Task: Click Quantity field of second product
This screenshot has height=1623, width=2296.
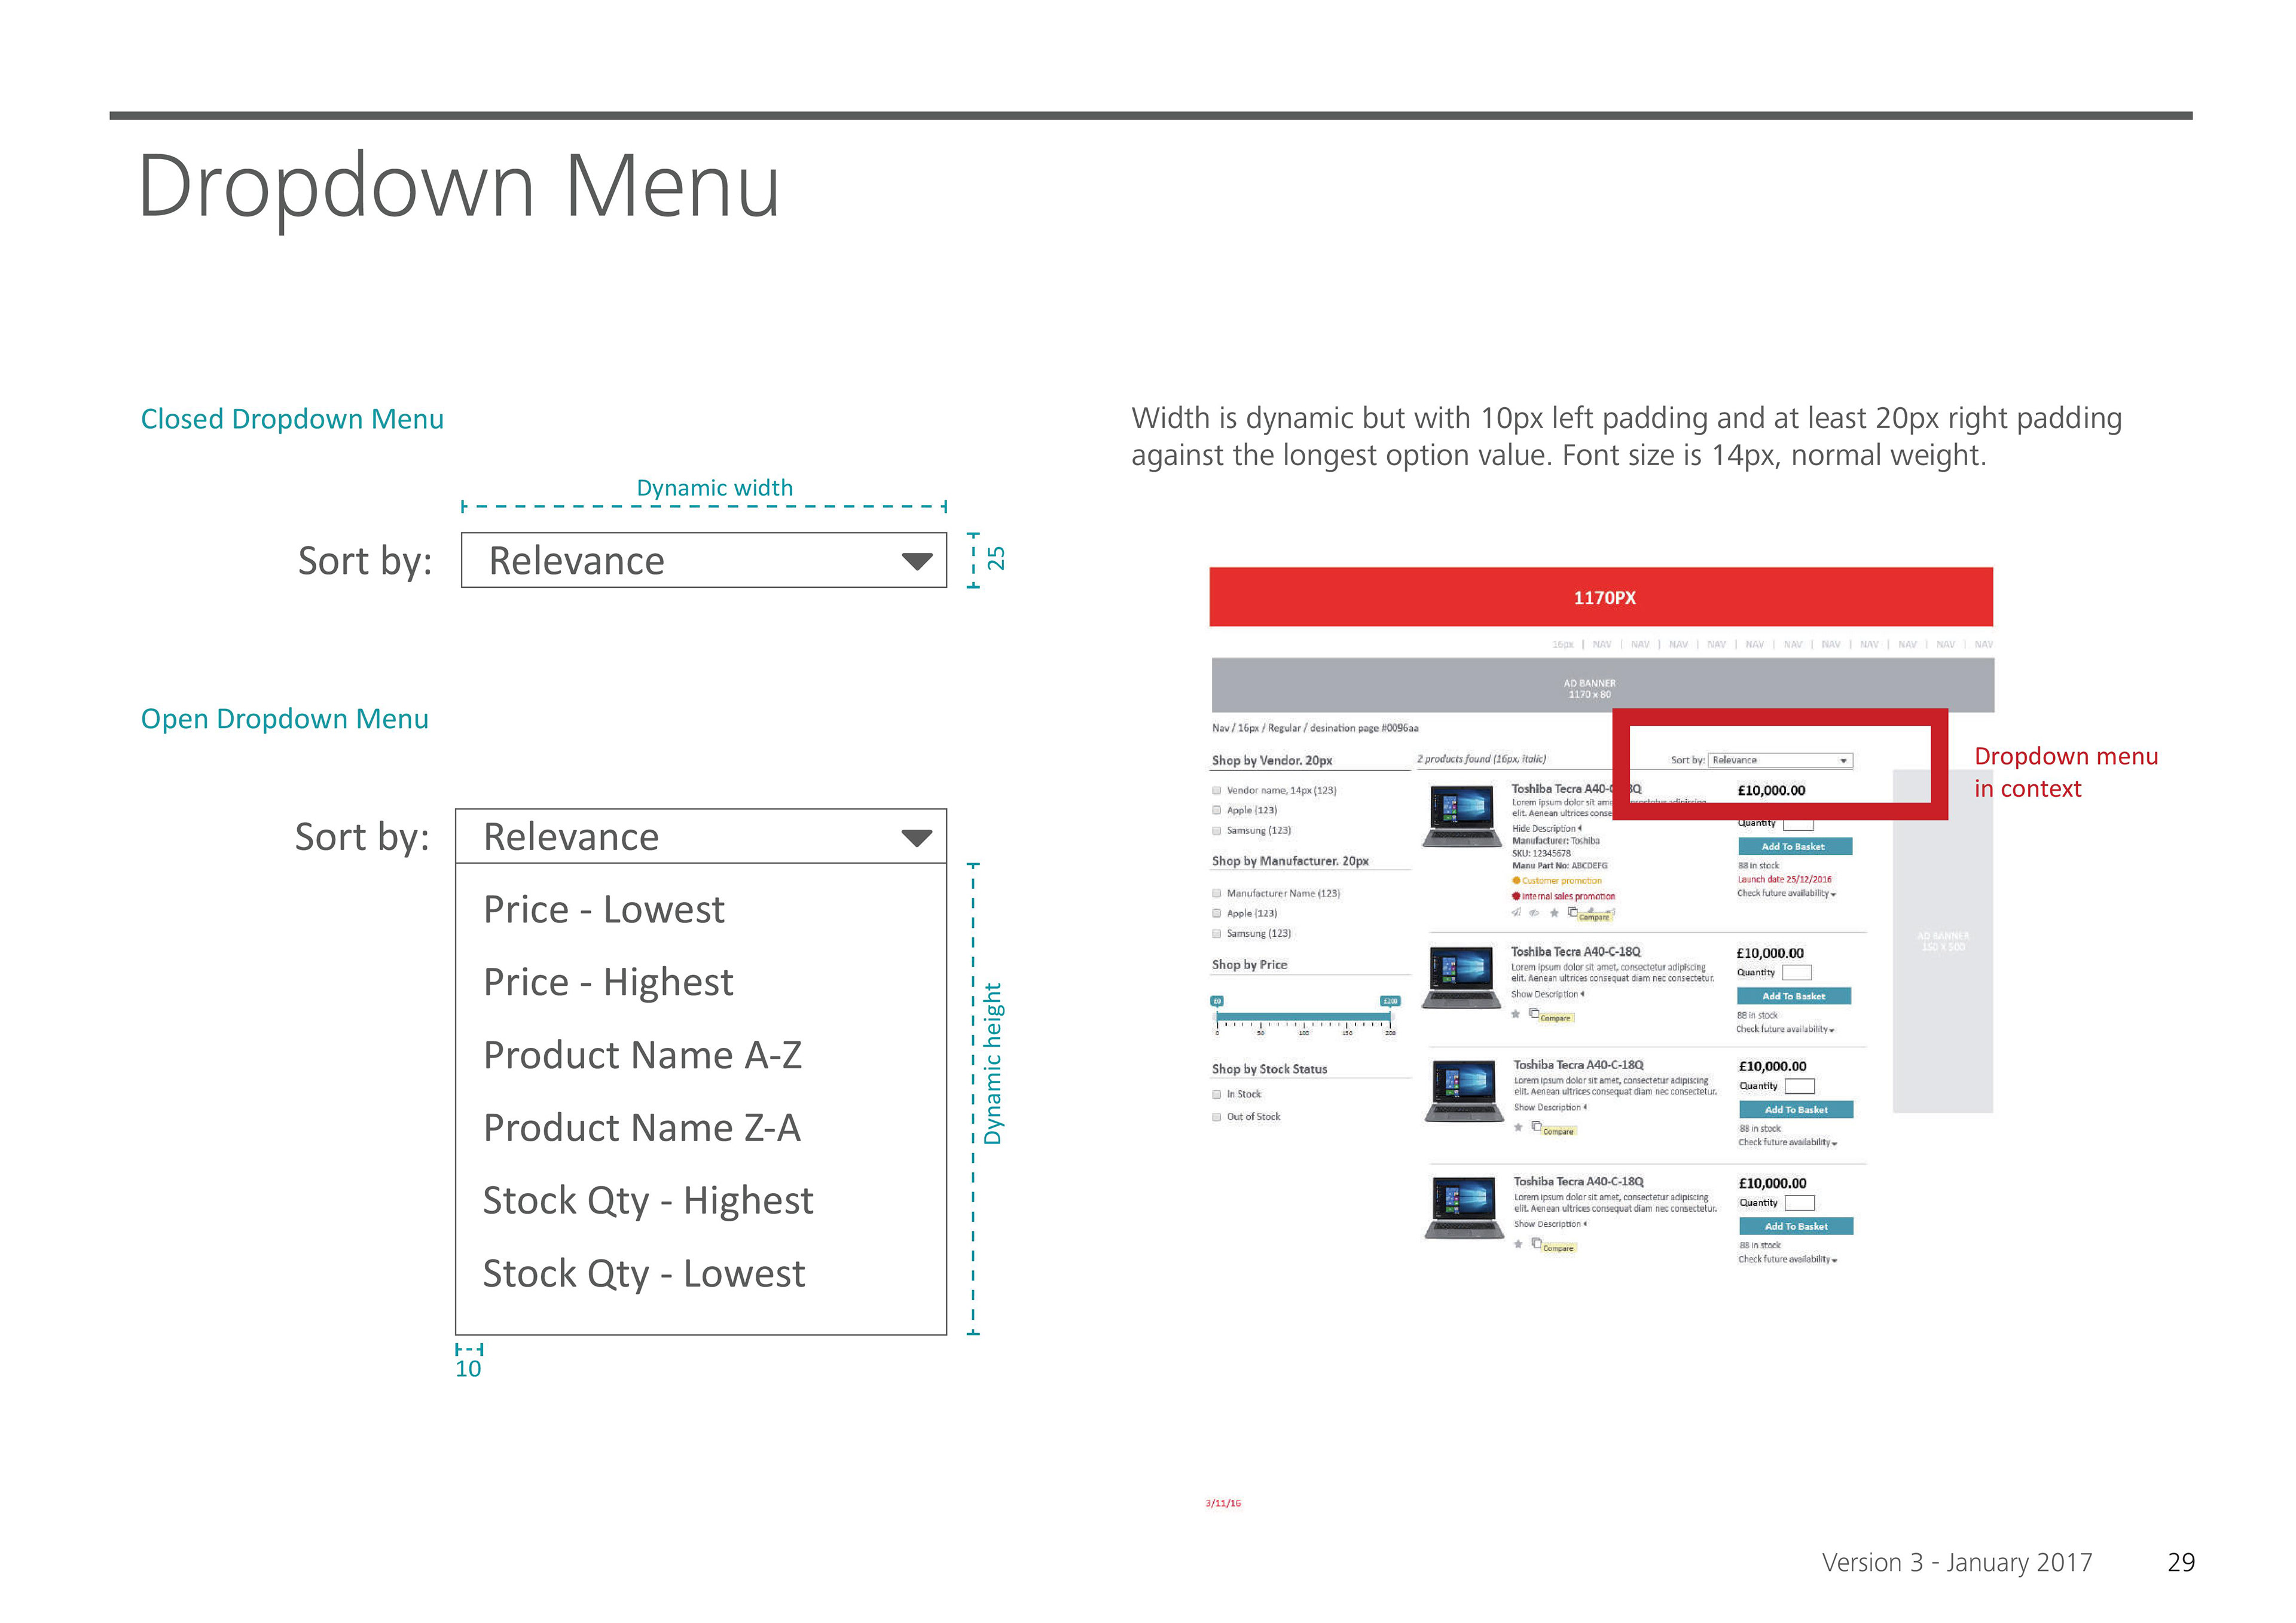Action: point(1797,972)
